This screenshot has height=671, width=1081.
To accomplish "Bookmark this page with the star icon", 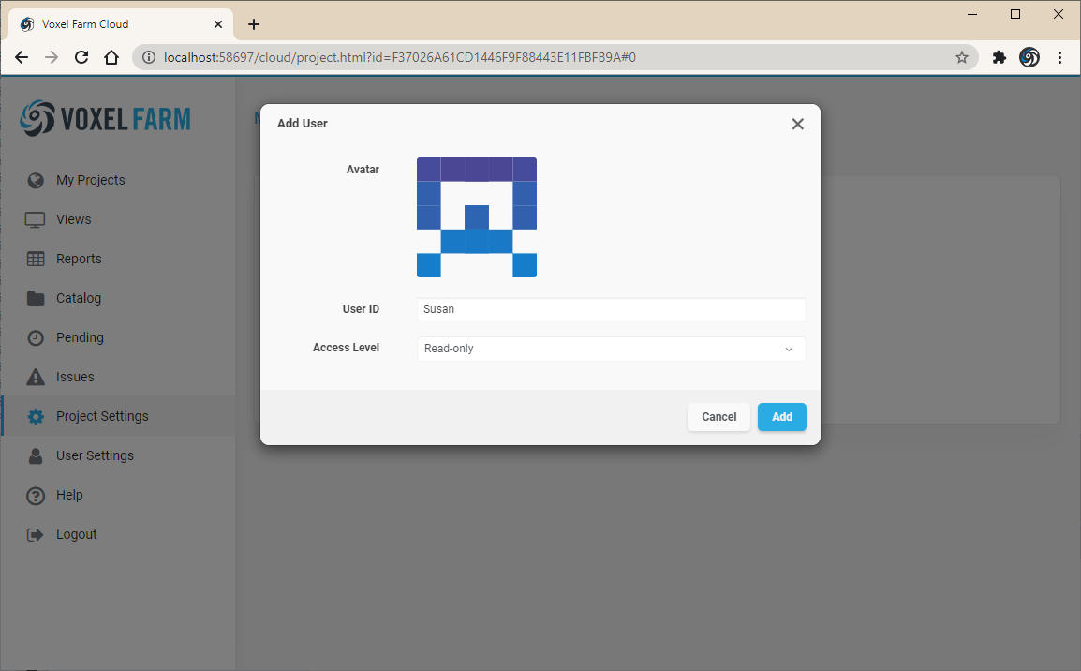I will (x=962, y=57).
